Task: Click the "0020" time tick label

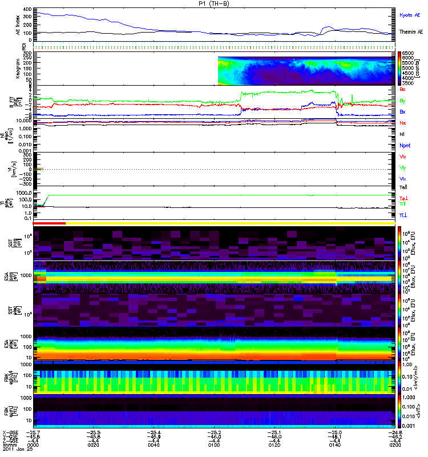Action: point(93,445)
